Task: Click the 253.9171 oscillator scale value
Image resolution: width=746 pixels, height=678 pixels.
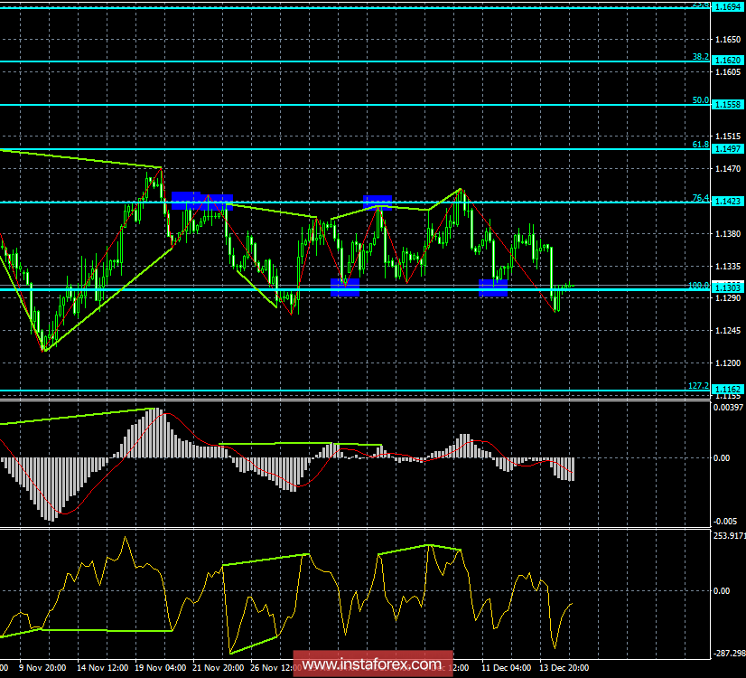Action: click(x=729, y=536)
